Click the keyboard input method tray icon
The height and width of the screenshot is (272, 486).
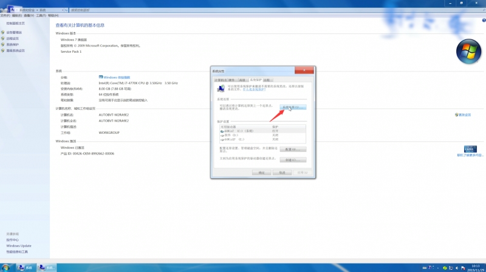coord(424,268)
